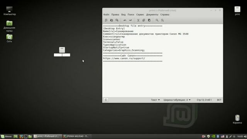
Task: Open the Документы menu
Action: click(152, 15)
